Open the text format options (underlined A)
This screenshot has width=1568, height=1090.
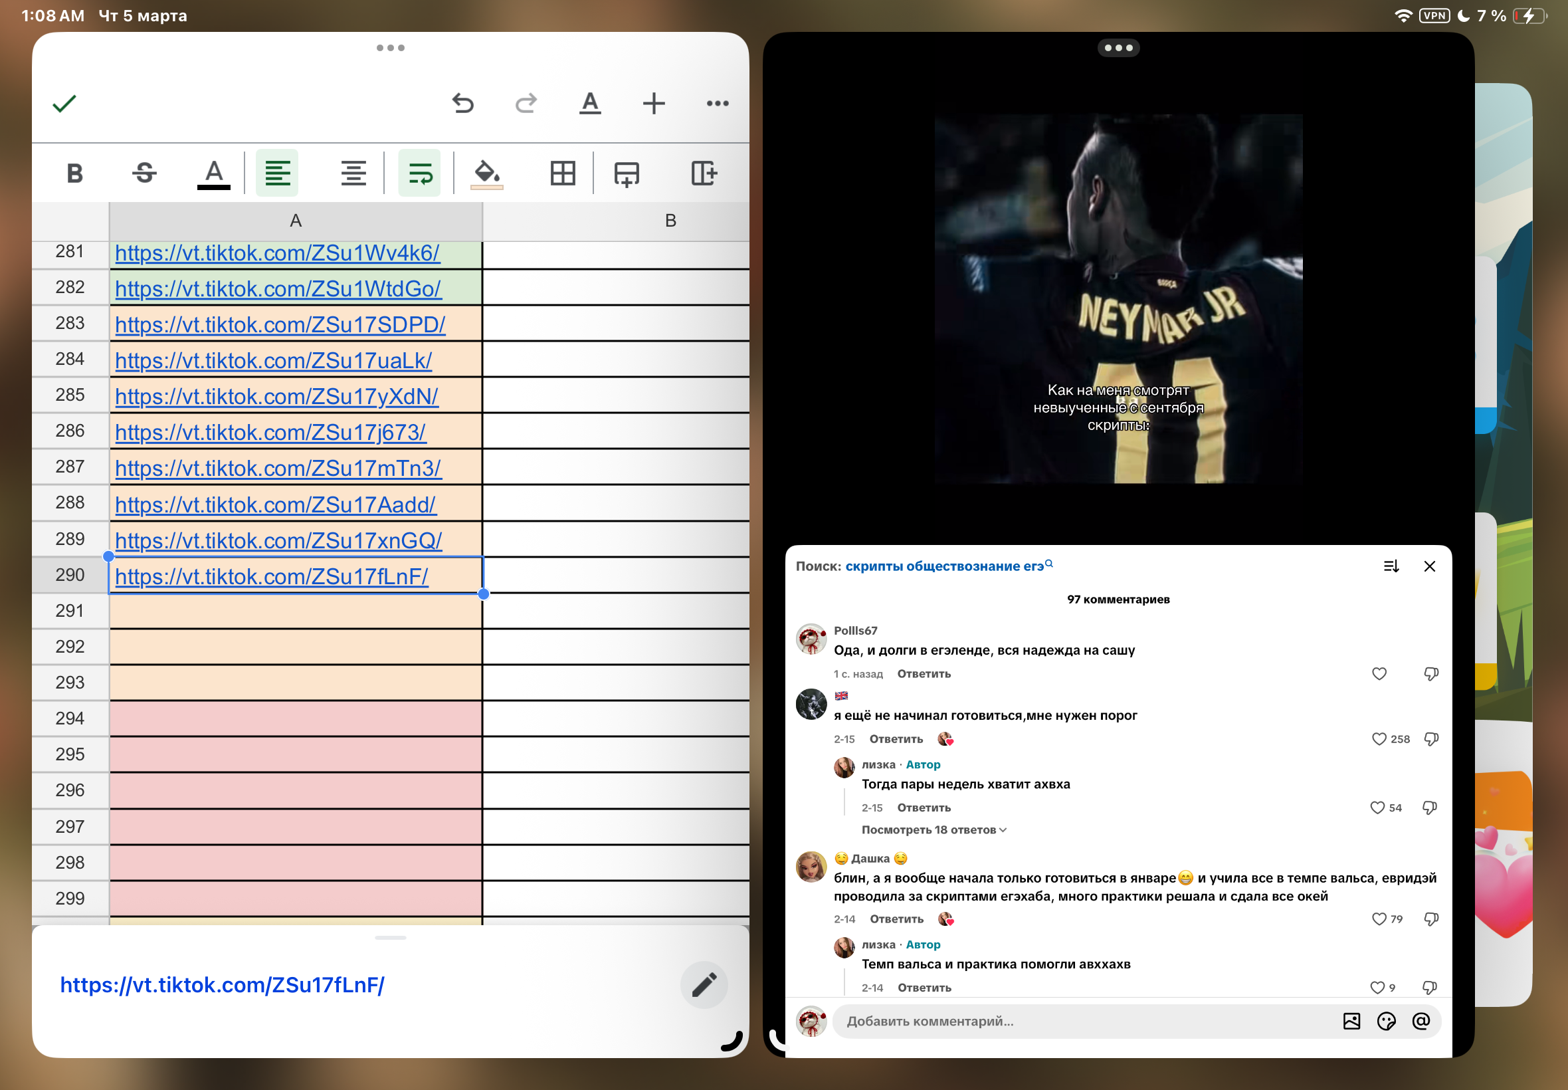(x=590, y=104)
